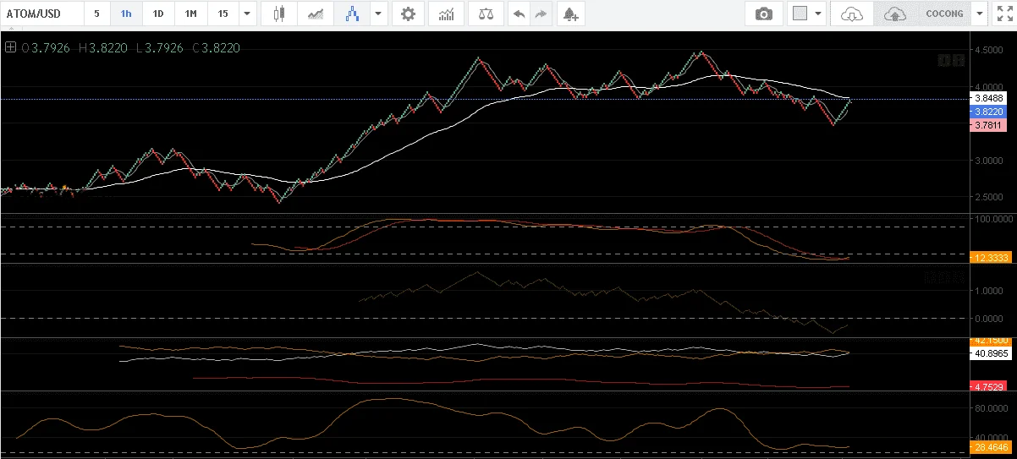This screenshot has height=459, width=1017.
Task: Select the 5 minute interval
Action: coord(96,14)
